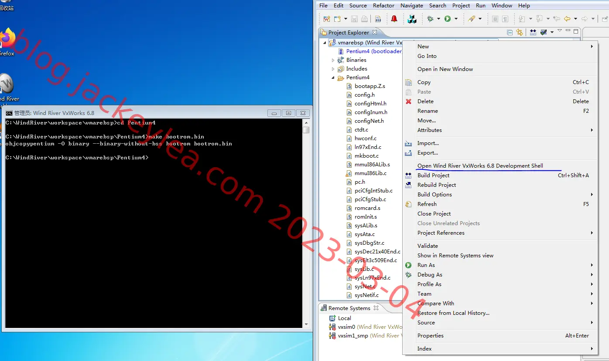
Task: Switch to the Remote Systems tab
Action: [x=349, y=308]
